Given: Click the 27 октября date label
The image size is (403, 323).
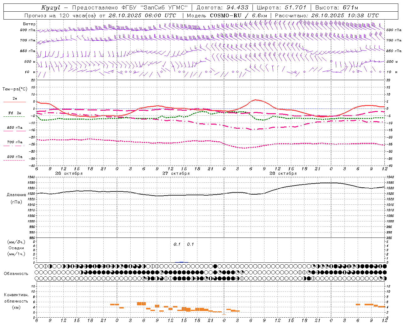Looking at the screenshot, I should click(x=176, y=173).
